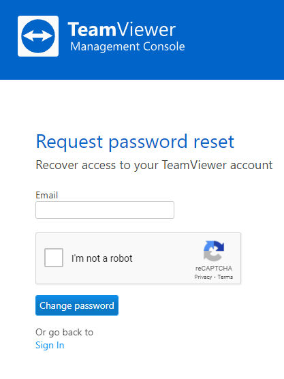Open the Sign In link
The width and height of the screenshot is (284, 379).
[x=50, y=345]
